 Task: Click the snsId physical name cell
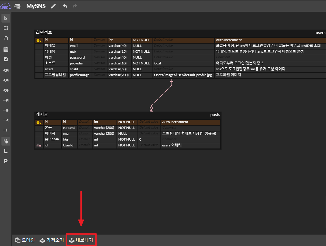point(80,69)
